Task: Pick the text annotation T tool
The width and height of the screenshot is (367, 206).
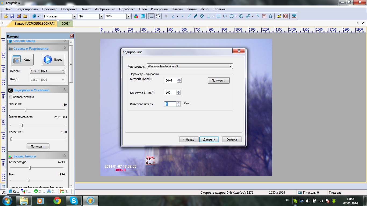Action: 264,16
